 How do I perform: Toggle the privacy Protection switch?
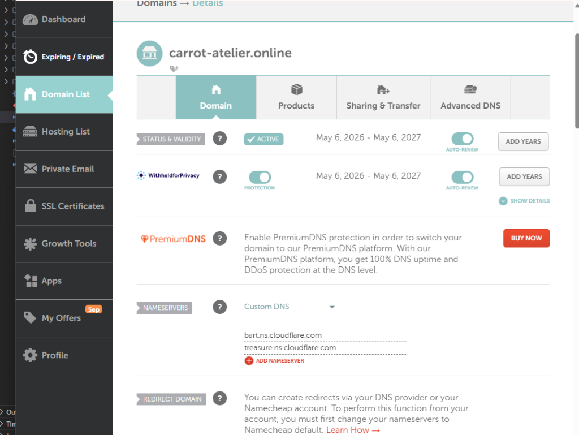click(260, 177)
